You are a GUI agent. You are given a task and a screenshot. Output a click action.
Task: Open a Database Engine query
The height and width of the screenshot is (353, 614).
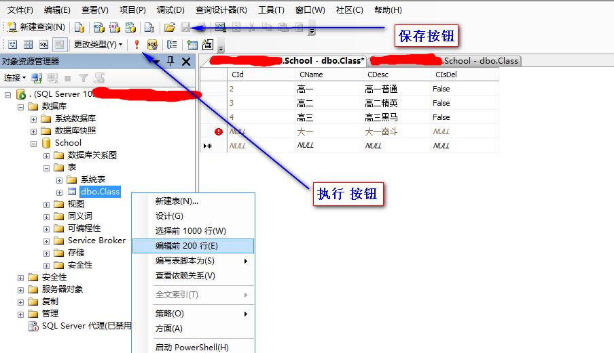click(x=79, y=27)
